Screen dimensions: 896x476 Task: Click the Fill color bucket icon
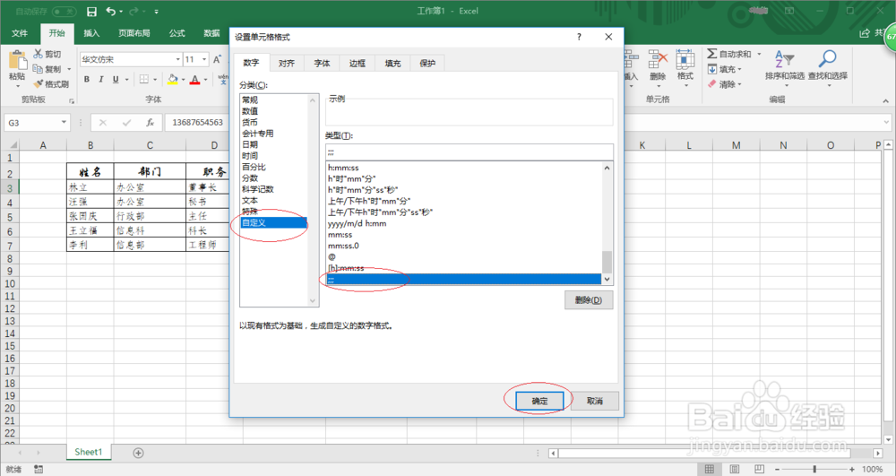(173, 80)
